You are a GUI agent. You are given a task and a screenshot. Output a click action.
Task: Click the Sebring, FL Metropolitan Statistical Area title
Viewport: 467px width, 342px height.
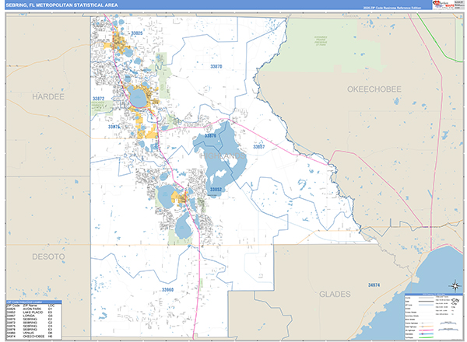point(62,5)
